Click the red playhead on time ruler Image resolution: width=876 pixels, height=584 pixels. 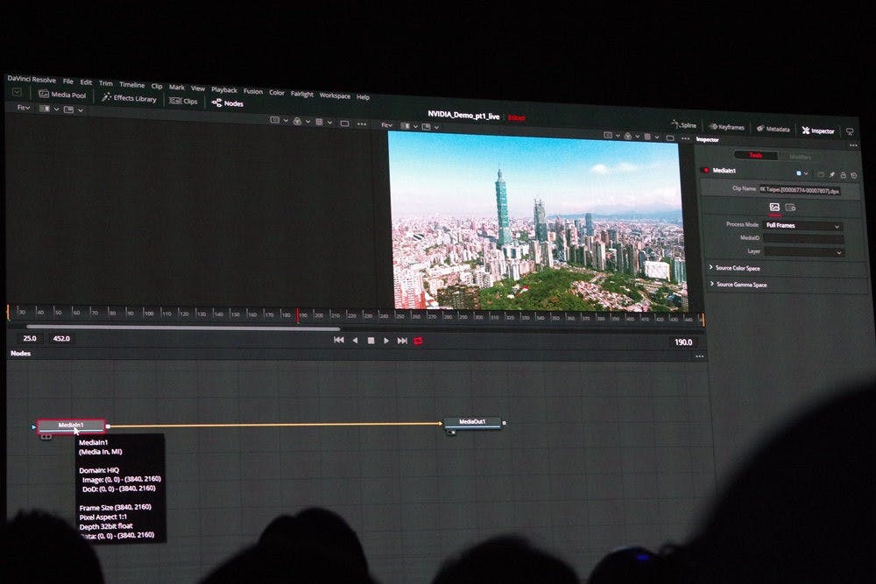coord(298,315)
